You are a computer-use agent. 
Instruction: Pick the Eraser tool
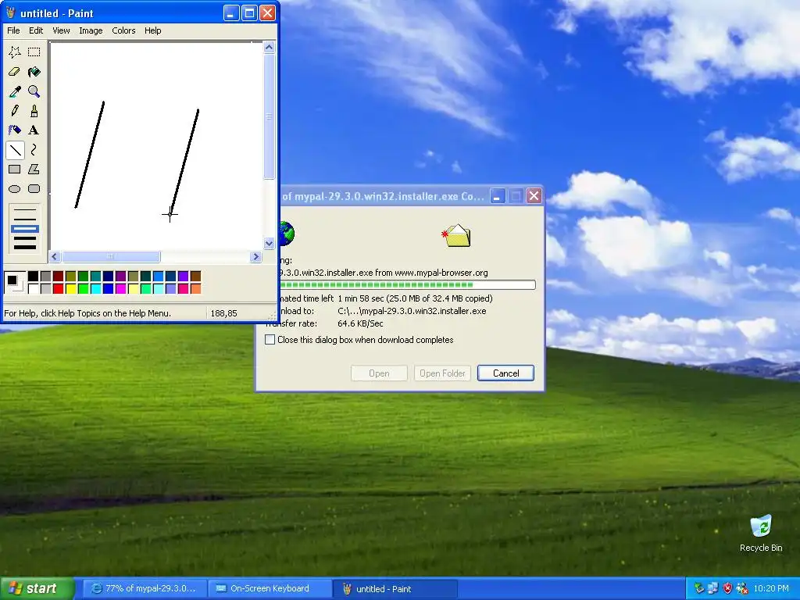[15, 71]
